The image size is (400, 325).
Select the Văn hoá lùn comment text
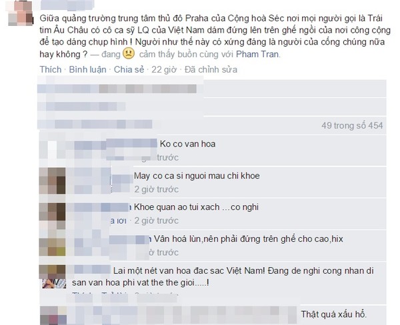(248, 239)
